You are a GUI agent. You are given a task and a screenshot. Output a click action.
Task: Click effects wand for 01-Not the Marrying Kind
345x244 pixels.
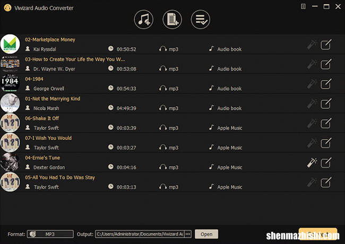[x=312, y=104]
